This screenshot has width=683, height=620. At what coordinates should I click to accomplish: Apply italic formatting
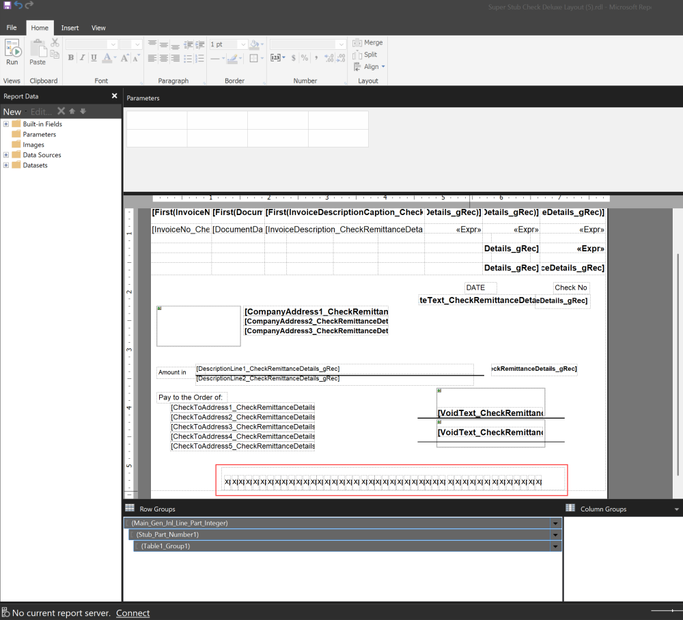coord(81,58)
